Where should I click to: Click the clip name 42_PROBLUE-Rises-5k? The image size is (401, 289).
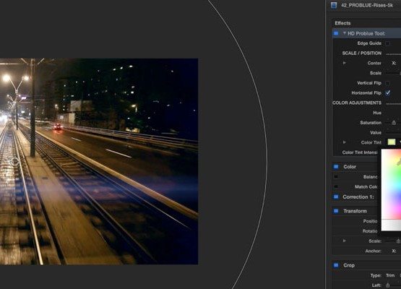pos(367,5)
